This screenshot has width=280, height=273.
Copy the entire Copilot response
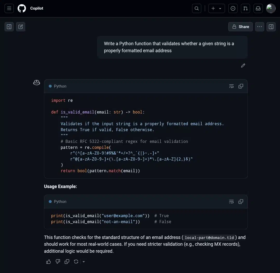(x=67, y=262)
